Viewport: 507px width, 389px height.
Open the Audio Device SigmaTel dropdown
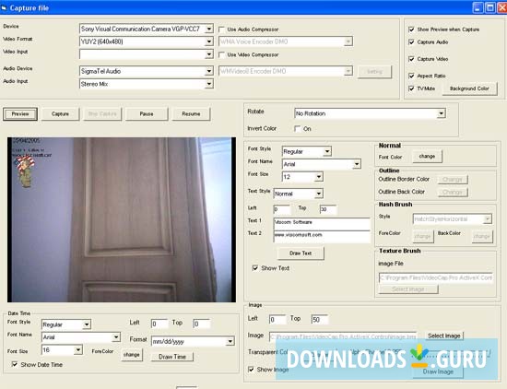pos(209,71)
